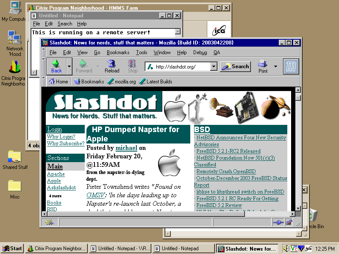Click the Apple topic icon in Slashdot header
This screenshot has height=254, width=339.
175,108
